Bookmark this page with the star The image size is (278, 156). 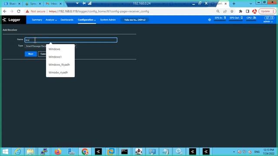232,11
